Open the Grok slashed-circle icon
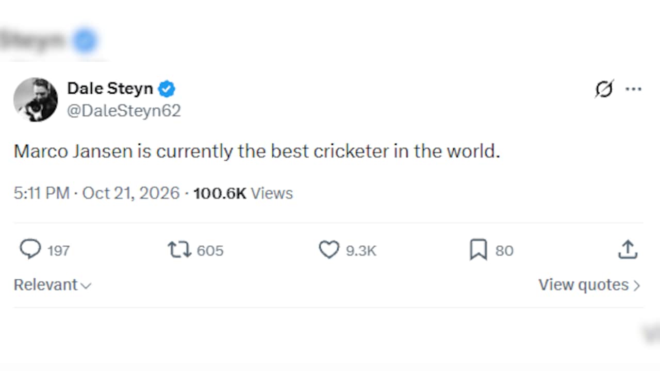This screenshot has width=660, height=371. coord(604,89)
